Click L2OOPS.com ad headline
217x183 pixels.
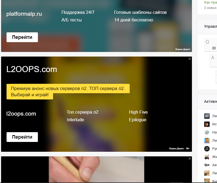32,69
